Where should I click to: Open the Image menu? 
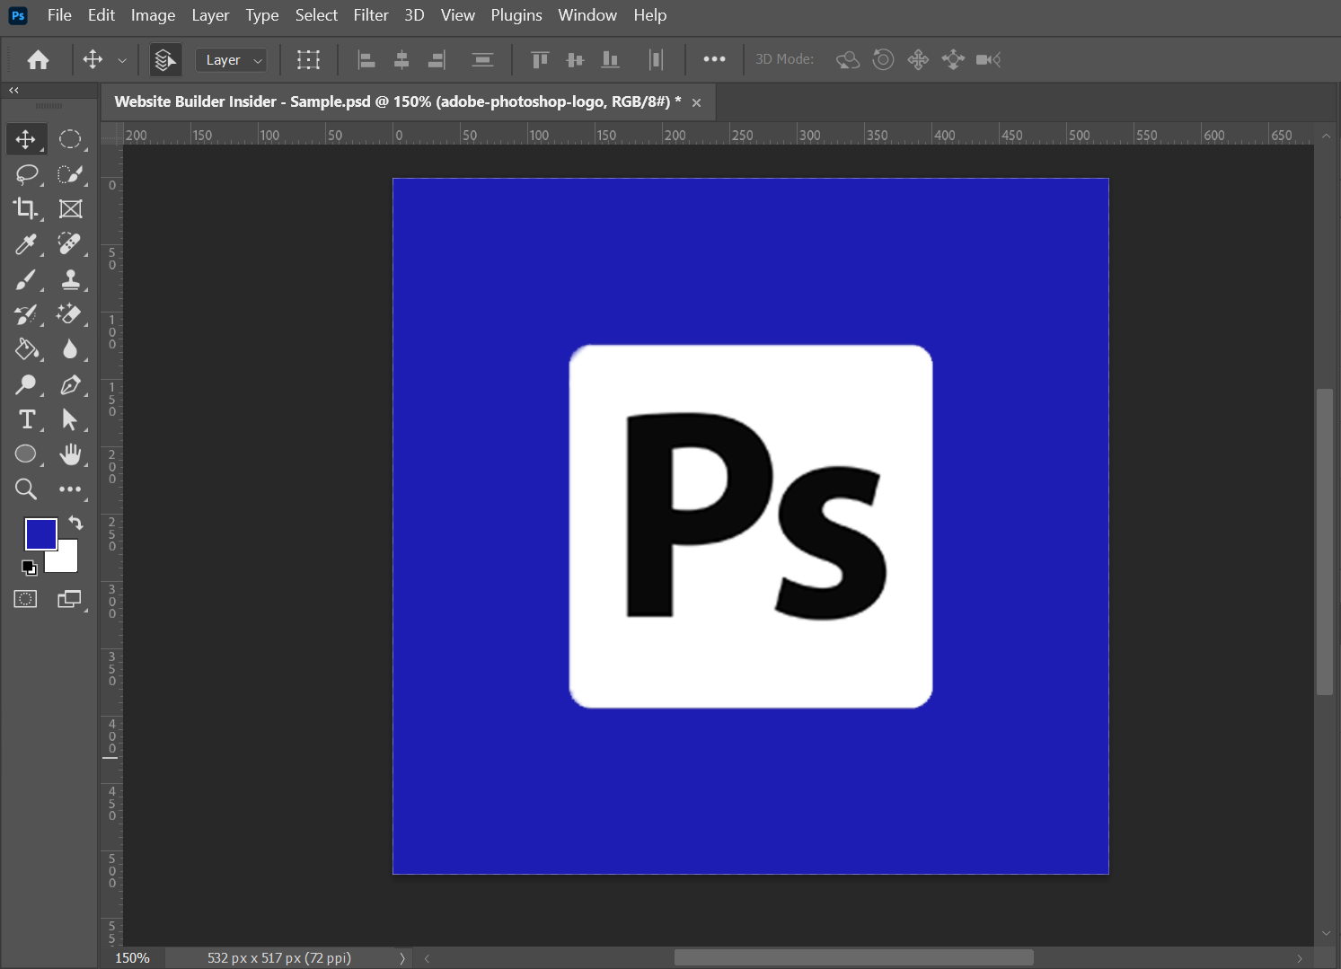153,15
